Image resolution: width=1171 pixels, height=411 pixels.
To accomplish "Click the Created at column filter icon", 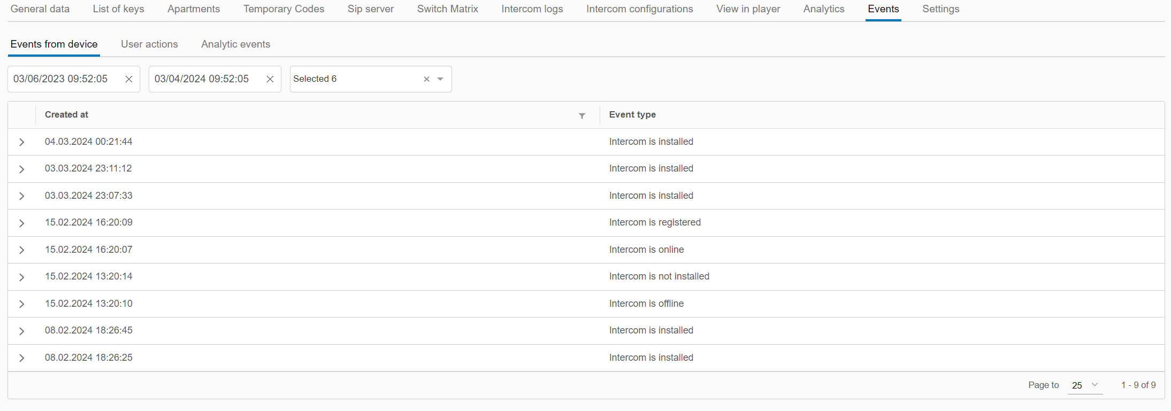I will pos(582,115).
